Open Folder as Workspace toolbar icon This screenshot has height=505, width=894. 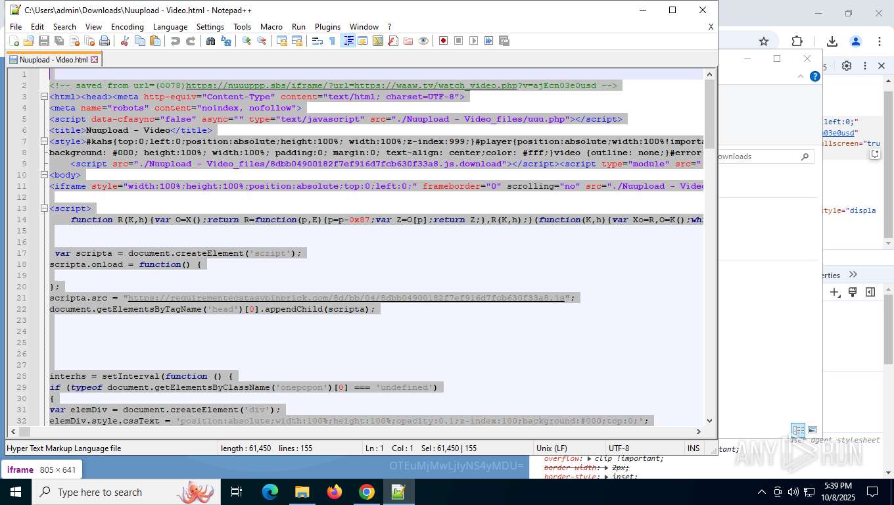(408, 41)
